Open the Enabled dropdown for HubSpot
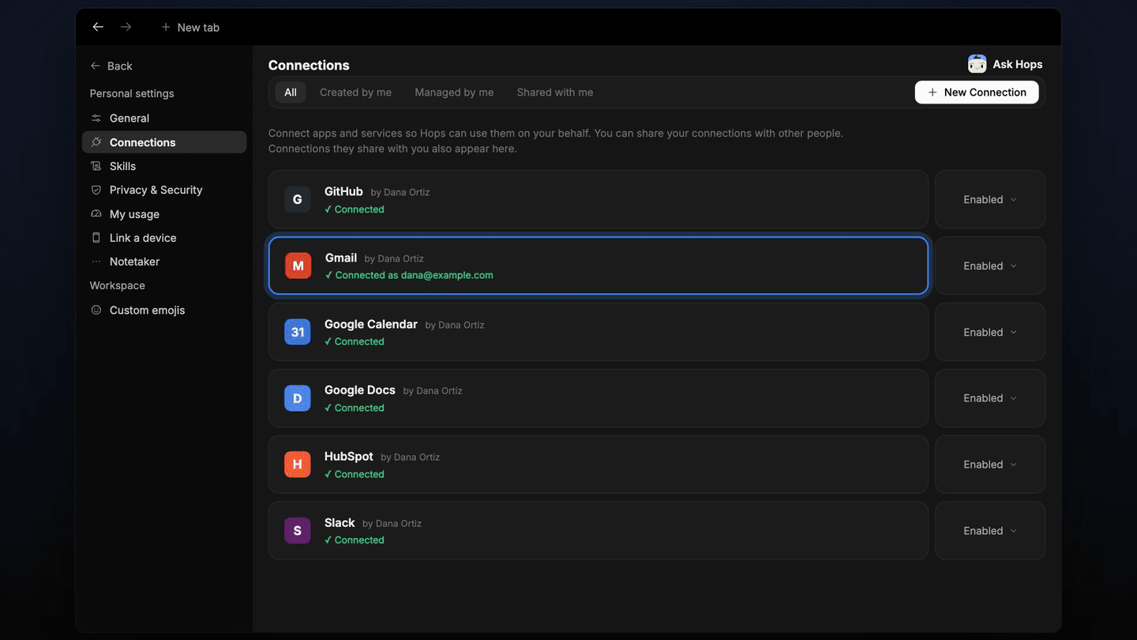Viewport: 1137px width, 640px height. click(x=990, y=465)
